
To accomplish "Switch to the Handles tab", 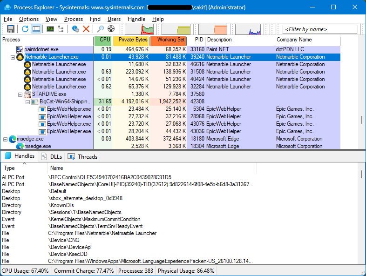I will tap(20, 156).
